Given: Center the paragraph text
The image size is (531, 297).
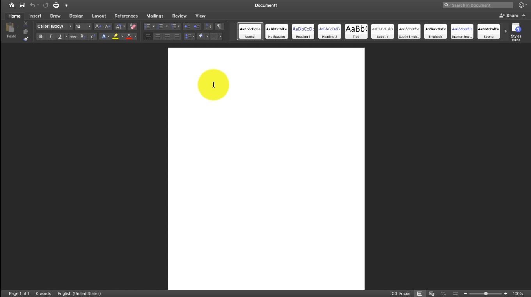Looking at the screenshot, I should [158, 36].
